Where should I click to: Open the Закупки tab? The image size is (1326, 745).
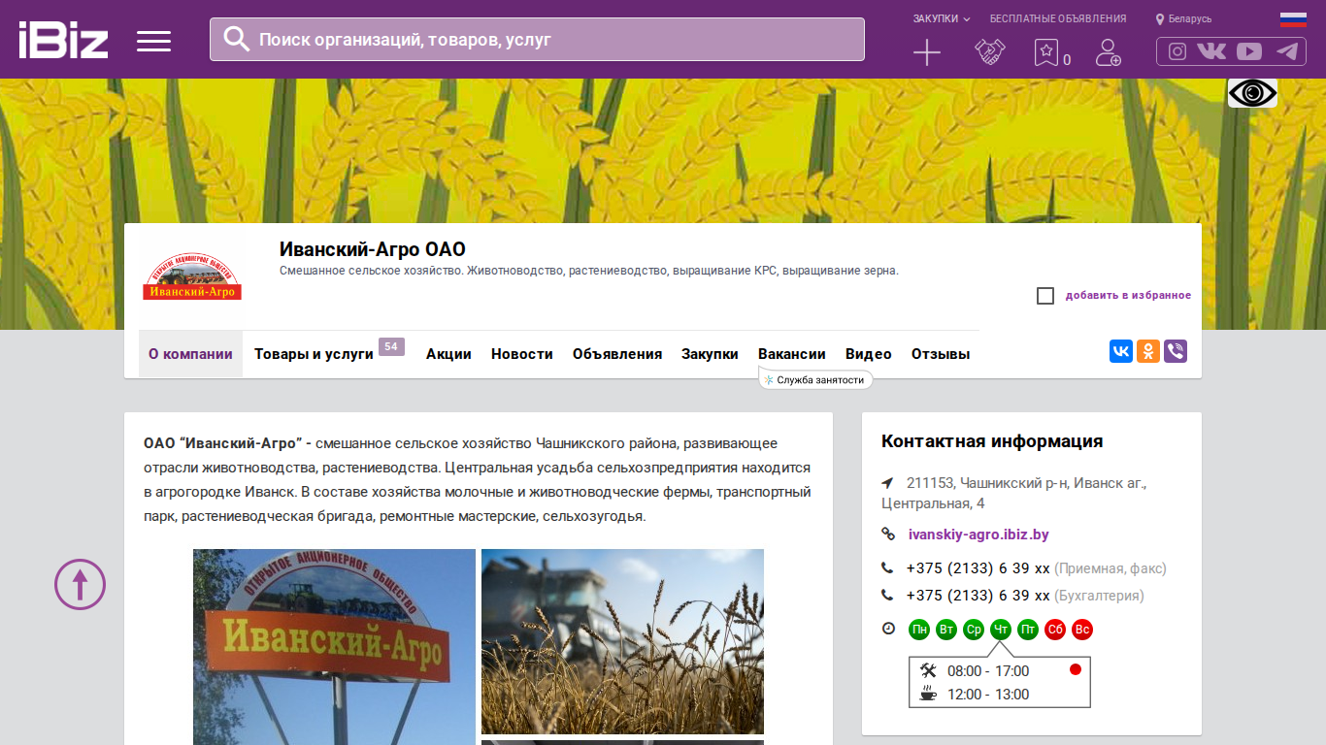click(710, 354)
